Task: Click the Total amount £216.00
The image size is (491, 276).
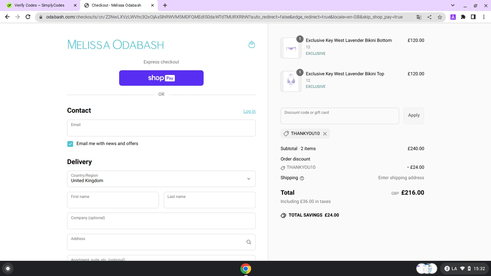Action: pyautogui.click(x=412, y=193)
